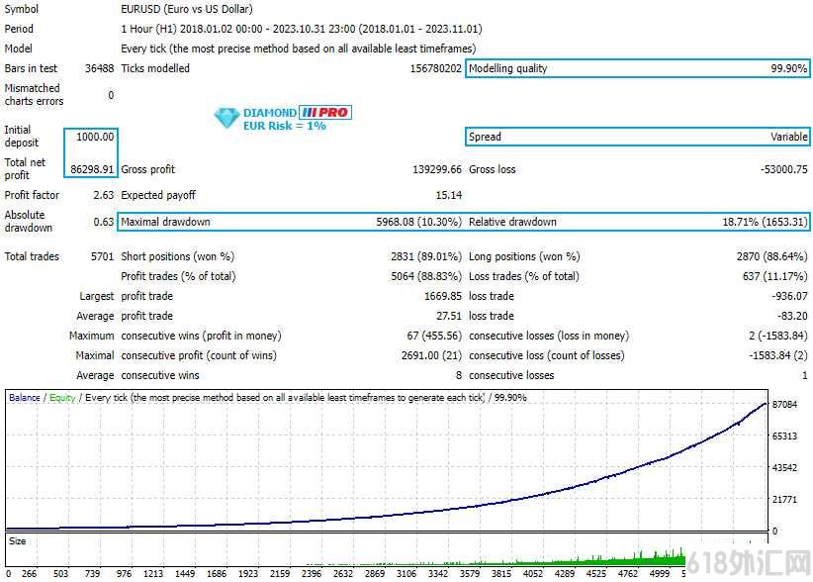Click the bars in test value 36488
The width and height of the screenshot is (813, 582).
coord(99,68)
